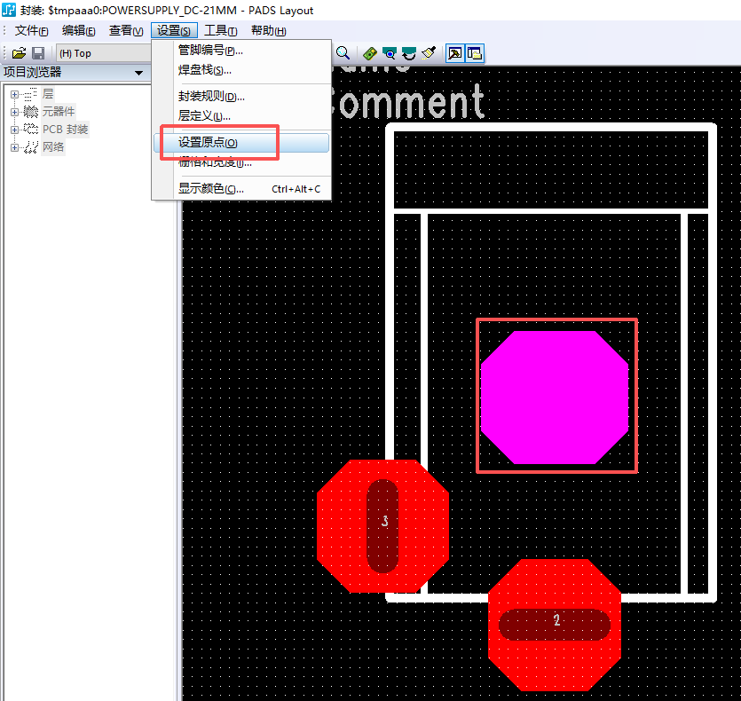Expand the 网络 tree node
The image size is (741, 701).
coord(15,147)
